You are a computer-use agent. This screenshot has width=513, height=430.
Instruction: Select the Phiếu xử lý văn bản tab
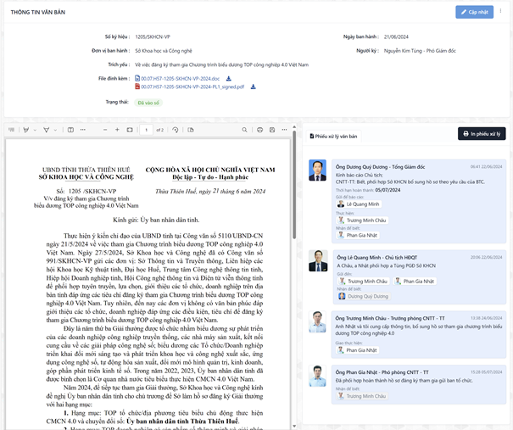coord(332,135)
